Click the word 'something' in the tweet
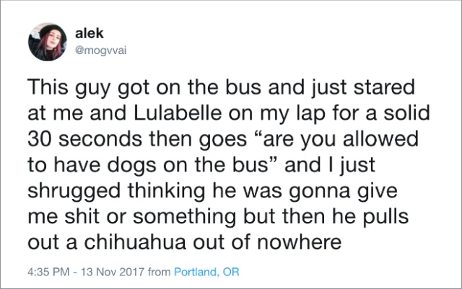 point(185,217)
